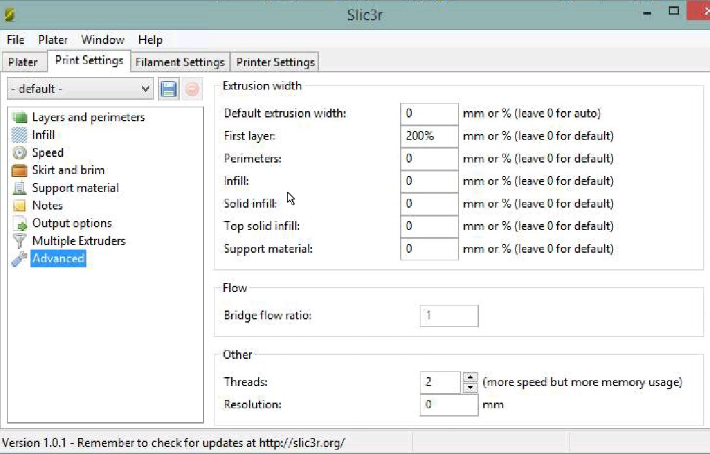The height and width of the screenshot is (454, 710).
Task: Expand the default preset dropdown
Action: coord(79,89)
